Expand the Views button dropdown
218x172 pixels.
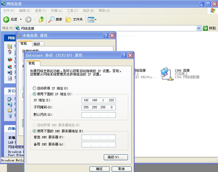[96, 19]
